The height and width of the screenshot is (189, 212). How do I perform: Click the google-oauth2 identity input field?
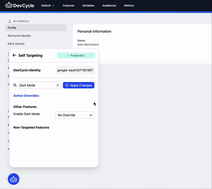76,70
